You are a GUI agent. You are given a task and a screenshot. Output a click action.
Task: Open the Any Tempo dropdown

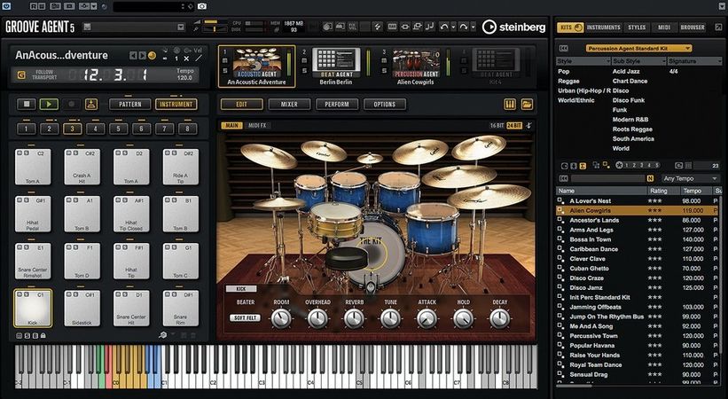[x=689, y=178]
